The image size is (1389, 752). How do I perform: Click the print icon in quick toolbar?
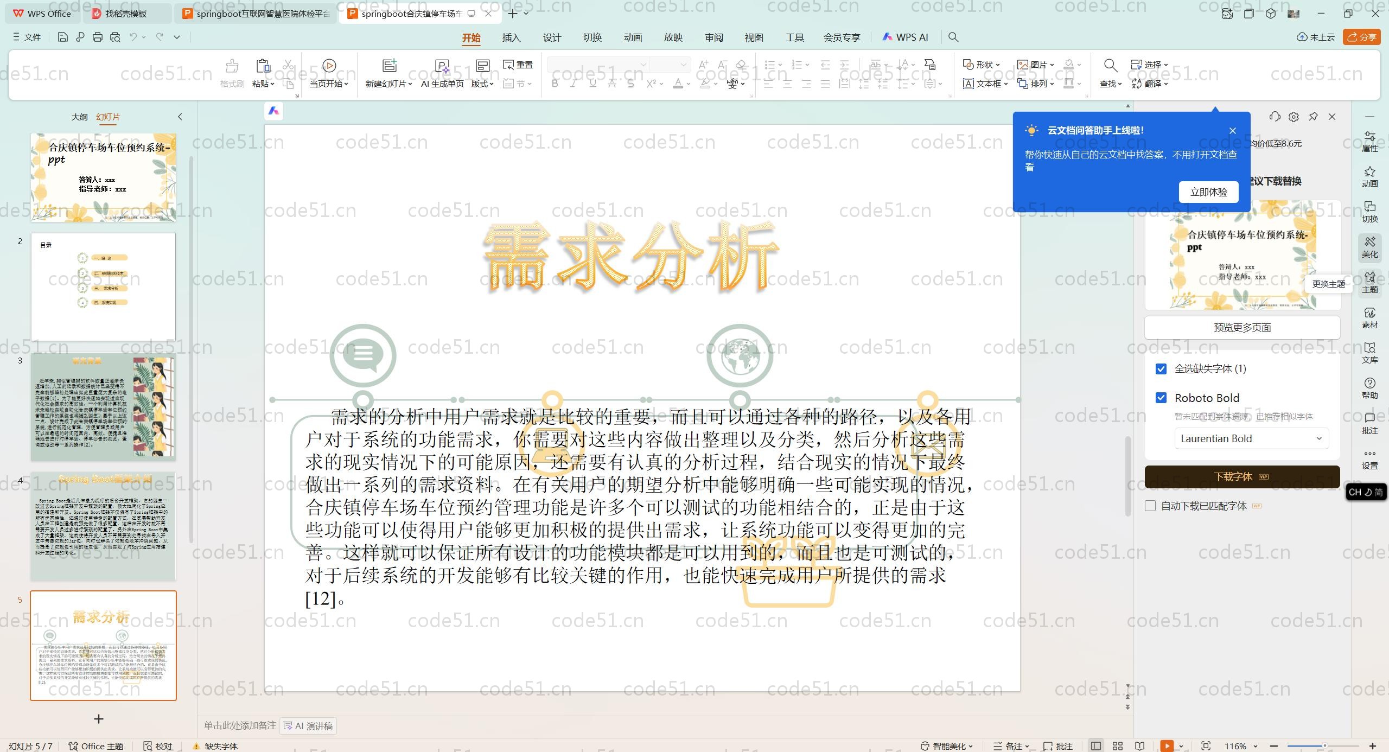(x=98, y=37)
